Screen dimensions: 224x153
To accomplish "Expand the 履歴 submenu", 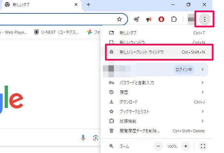I will pyautogui.click(x=203, y=92).
